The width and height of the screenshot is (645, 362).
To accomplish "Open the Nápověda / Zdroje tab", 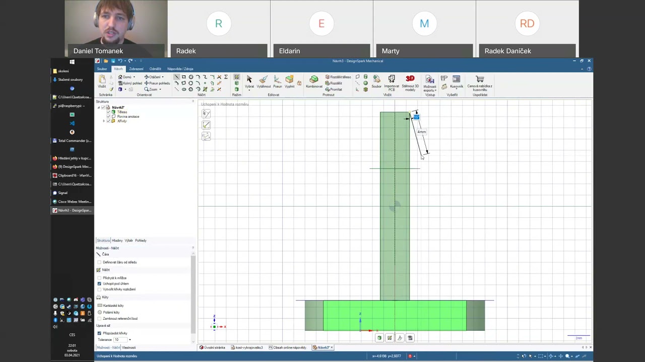I will pyautogui.click(x=180, y=69).
